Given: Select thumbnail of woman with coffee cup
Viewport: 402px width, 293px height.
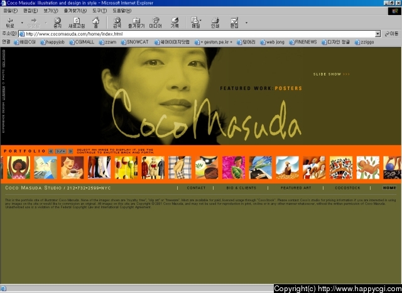Looking at the screenshot, I should point(72,167).
